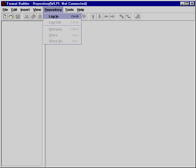Image resolution: width=196 pixels, height=168 pixels.
Task: Click the Expand All toolbar icon
Action: click(x=122, y=17)
